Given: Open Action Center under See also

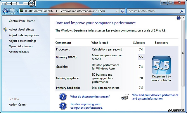Looking at the screenshot, I should click(18, 105).
